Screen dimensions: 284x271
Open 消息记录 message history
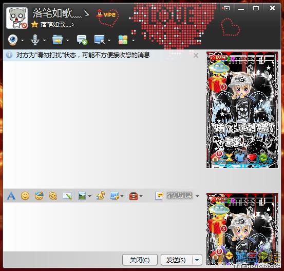(174, 196)
